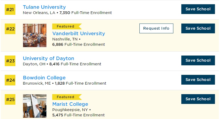This screenshot has width=220, height=119.
Task: View the Marist College art class thumbnail
Action: [35, 106]
